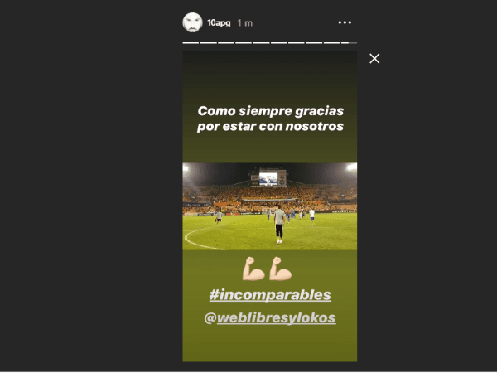Viewport: 497px width, 373px height.
Task: Select the ninth story progress segment
Action: (x=331, y=42)
